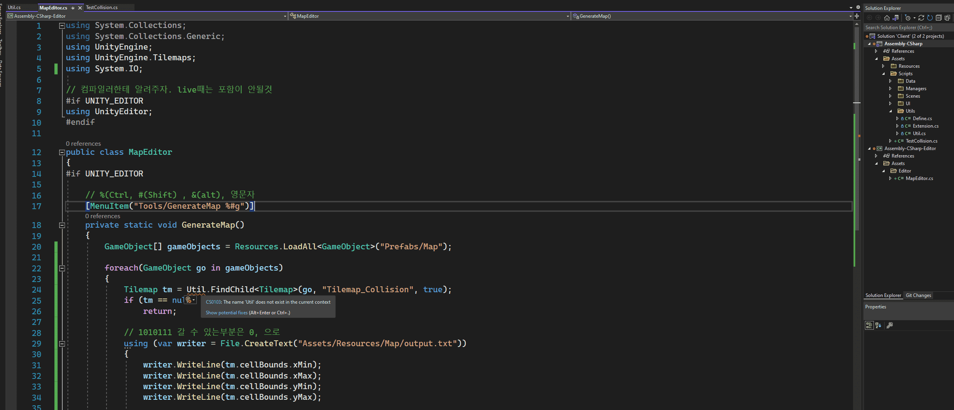Sort properties alphabetically
Image resolution: width=954 pixels, height=410 pixels.
point(878,325)
